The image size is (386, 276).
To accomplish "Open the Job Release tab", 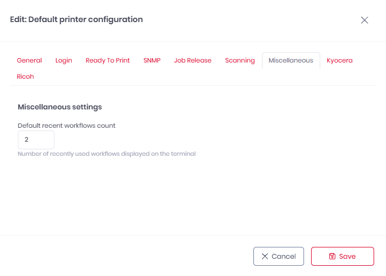I will 192,60.
